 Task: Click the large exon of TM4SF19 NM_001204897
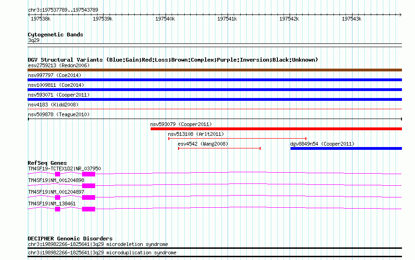tap(89, 197)
